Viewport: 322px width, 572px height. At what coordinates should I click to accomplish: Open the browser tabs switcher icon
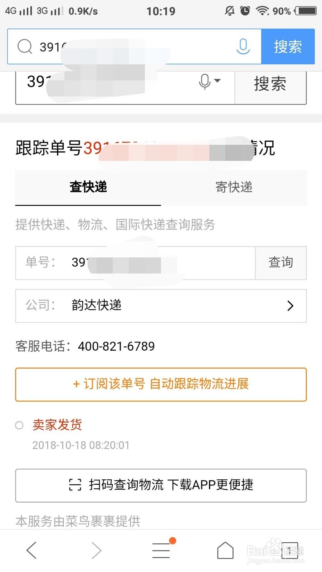click(x=290, y=550)
